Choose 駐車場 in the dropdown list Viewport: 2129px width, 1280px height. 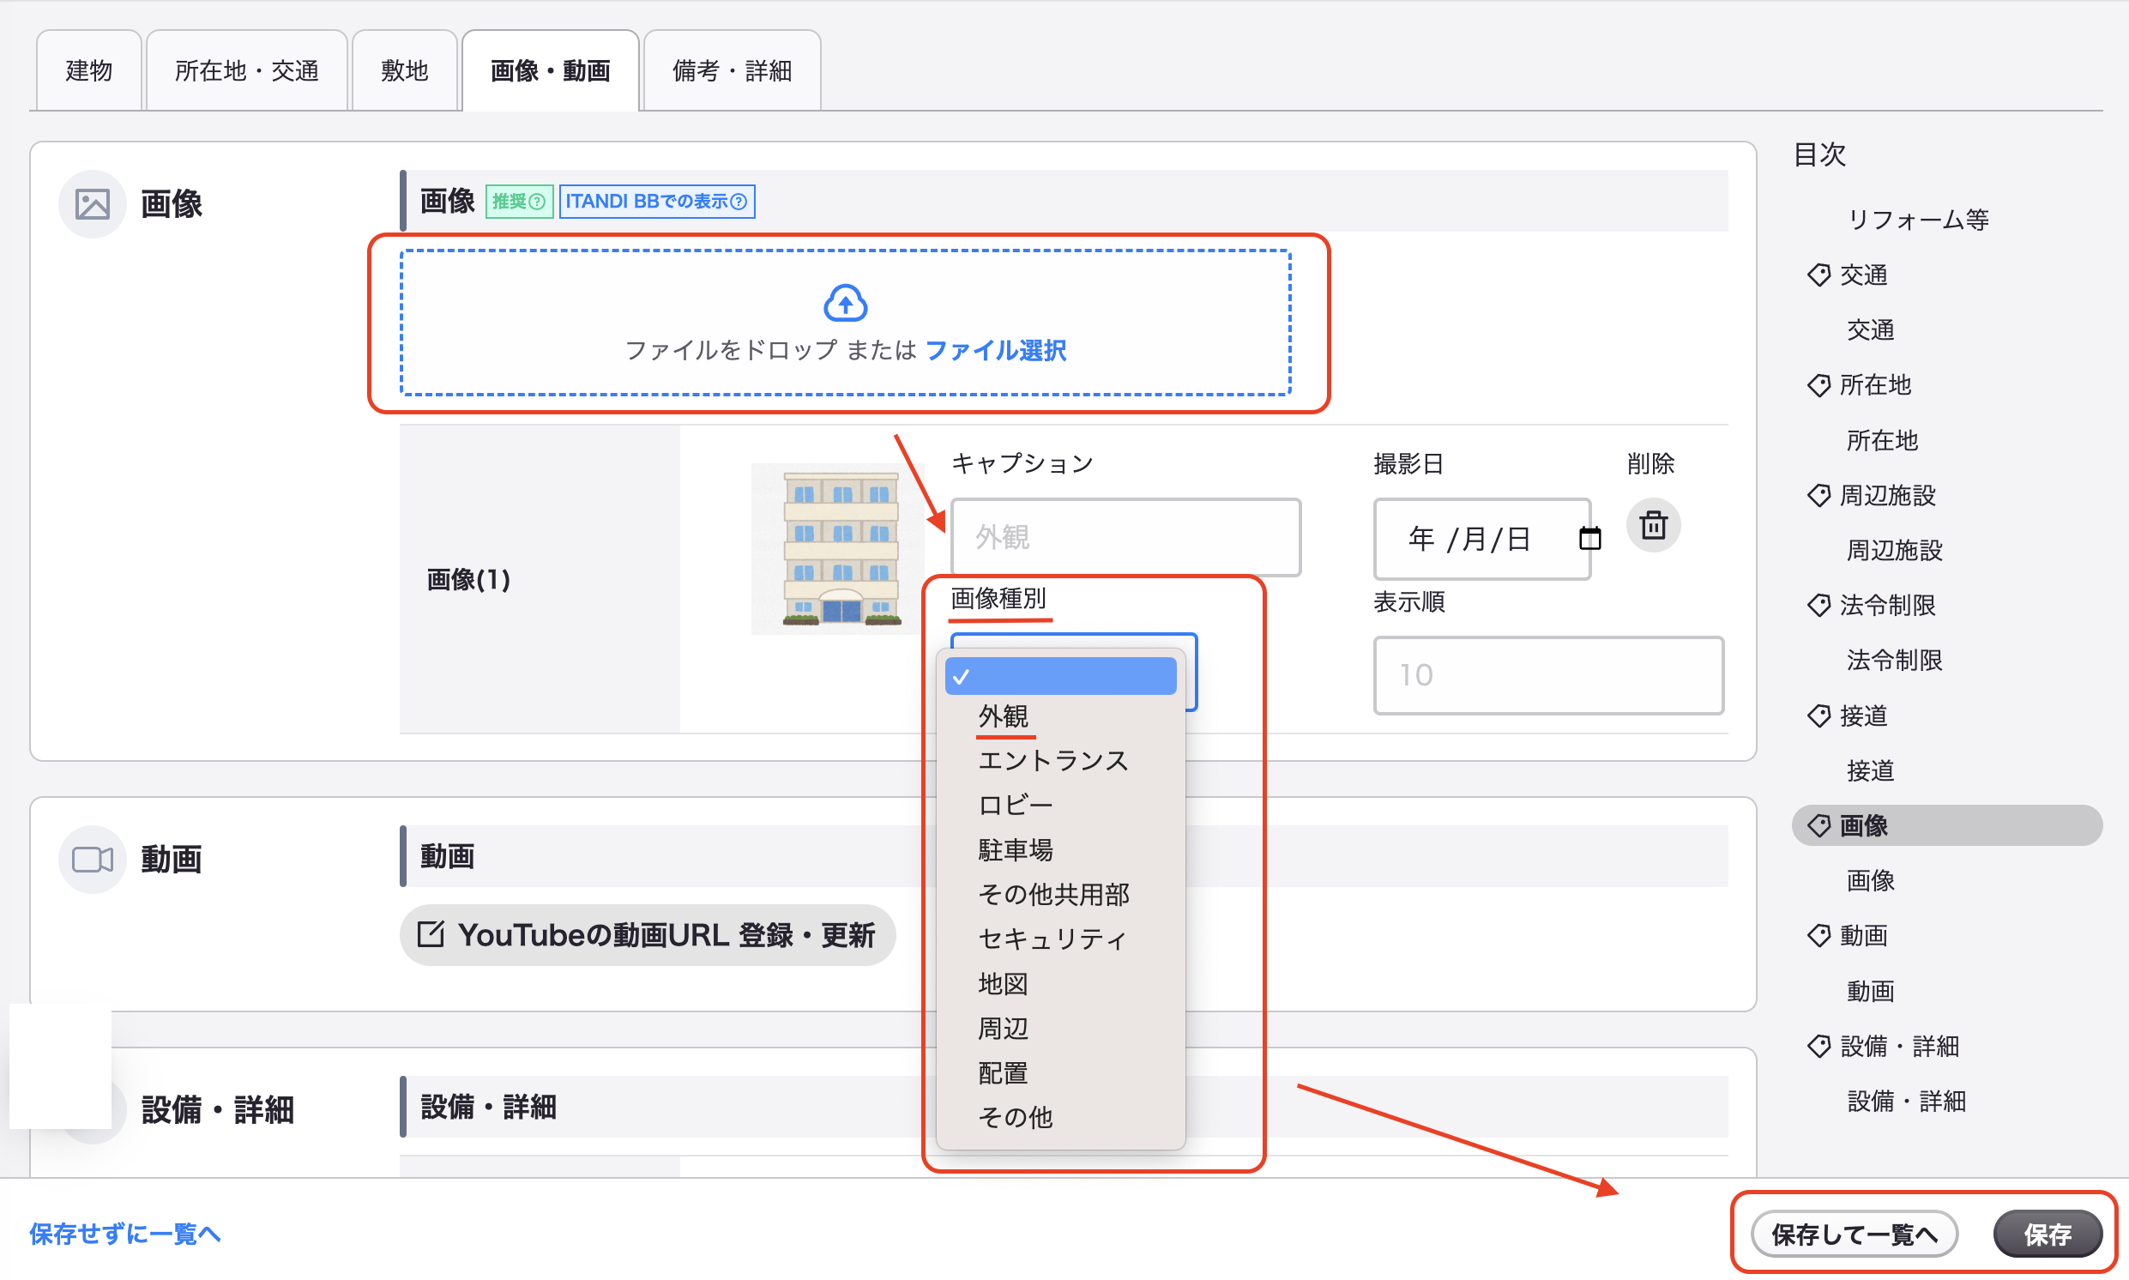pos(1059,849)
